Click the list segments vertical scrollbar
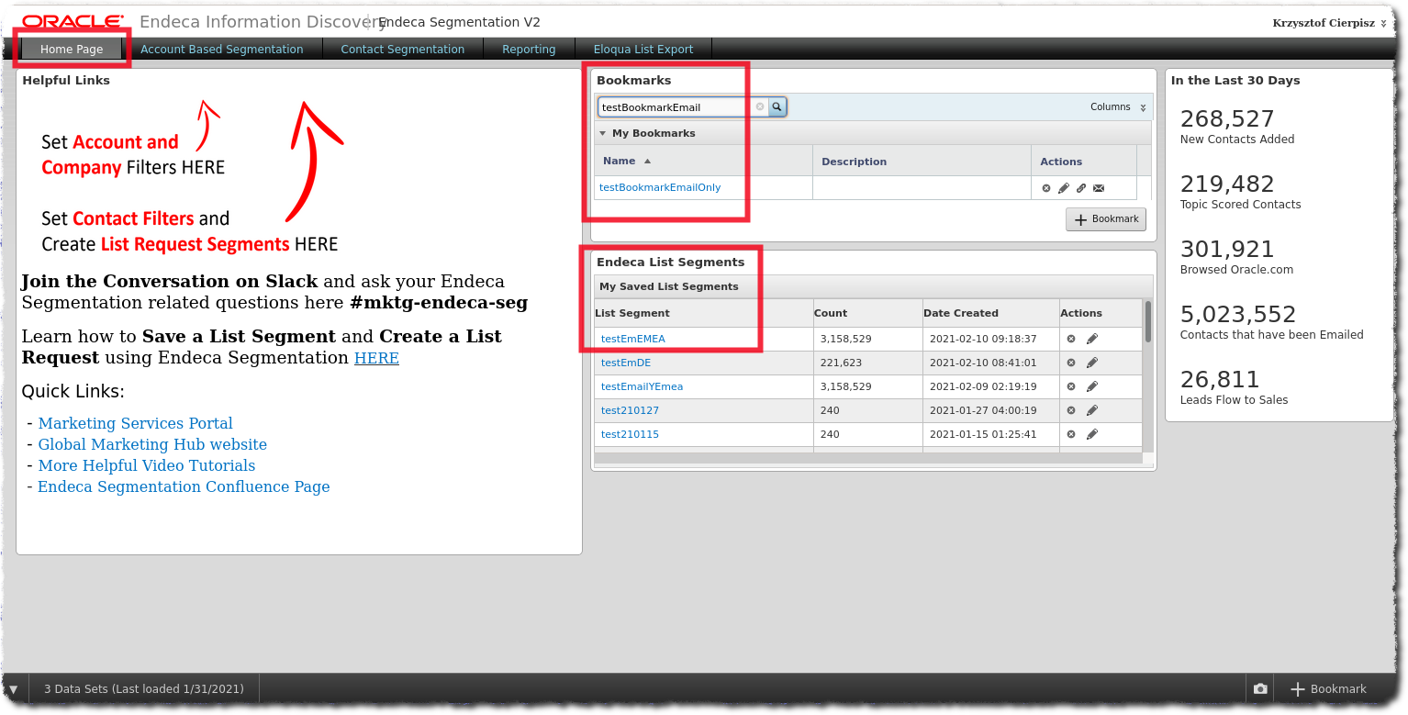 point(1148,321)
